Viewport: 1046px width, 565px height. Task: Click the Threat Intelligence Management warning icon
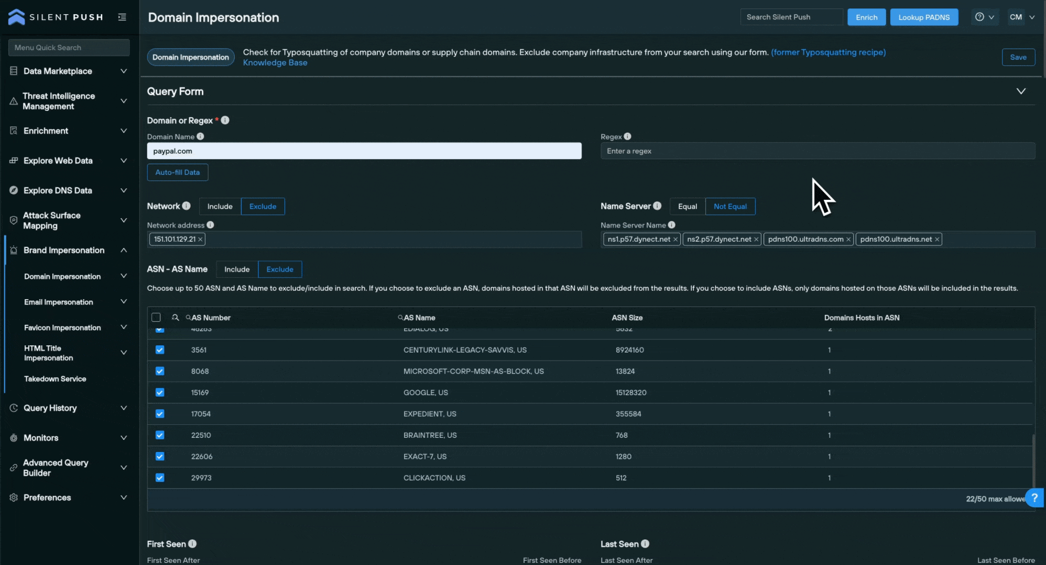coord(14,101)
